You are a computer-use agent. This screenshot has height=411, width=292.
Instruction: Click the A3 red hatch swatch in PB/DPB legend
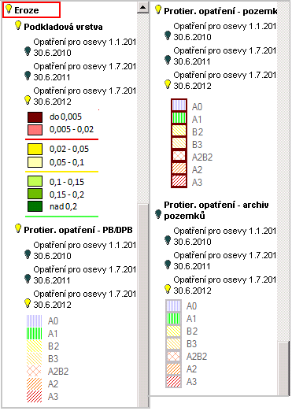tap(35, 396)
